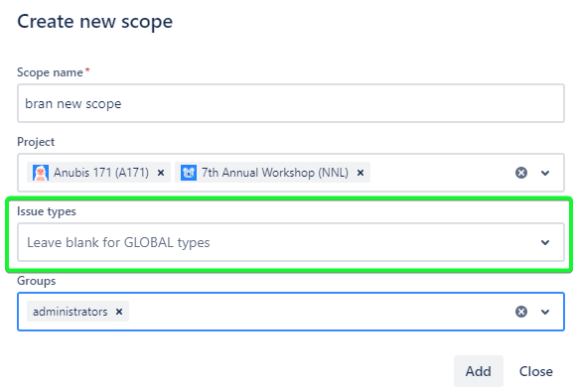Click the administrators tag label

(71, 312)
